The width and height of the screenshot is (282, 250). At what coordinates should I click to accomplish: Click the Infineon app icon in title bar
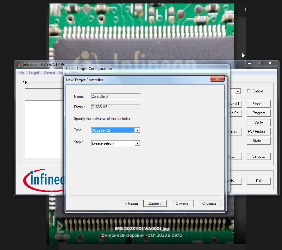pyautogui.click(x=19, y=64)
